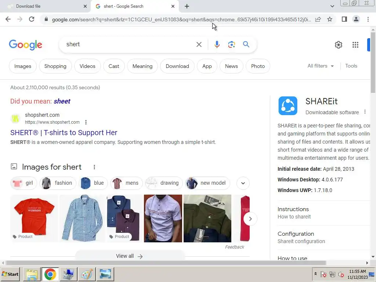Filter results by Videos
This screenshot has height=282, width=376.
coord(87,66)
